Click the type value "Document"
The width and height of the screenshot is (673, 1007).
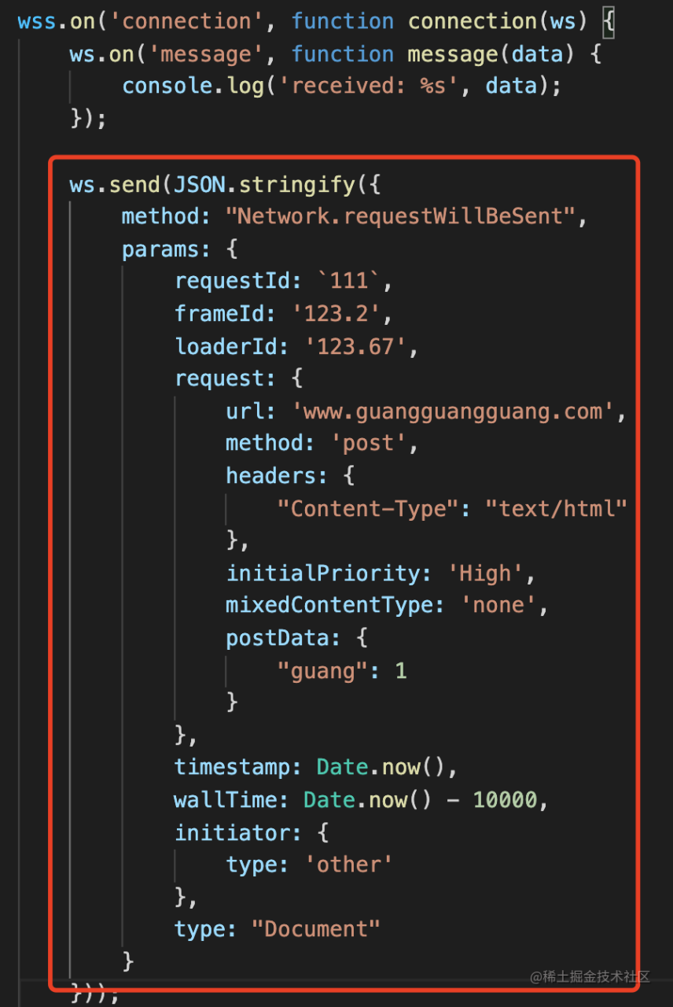316,929
